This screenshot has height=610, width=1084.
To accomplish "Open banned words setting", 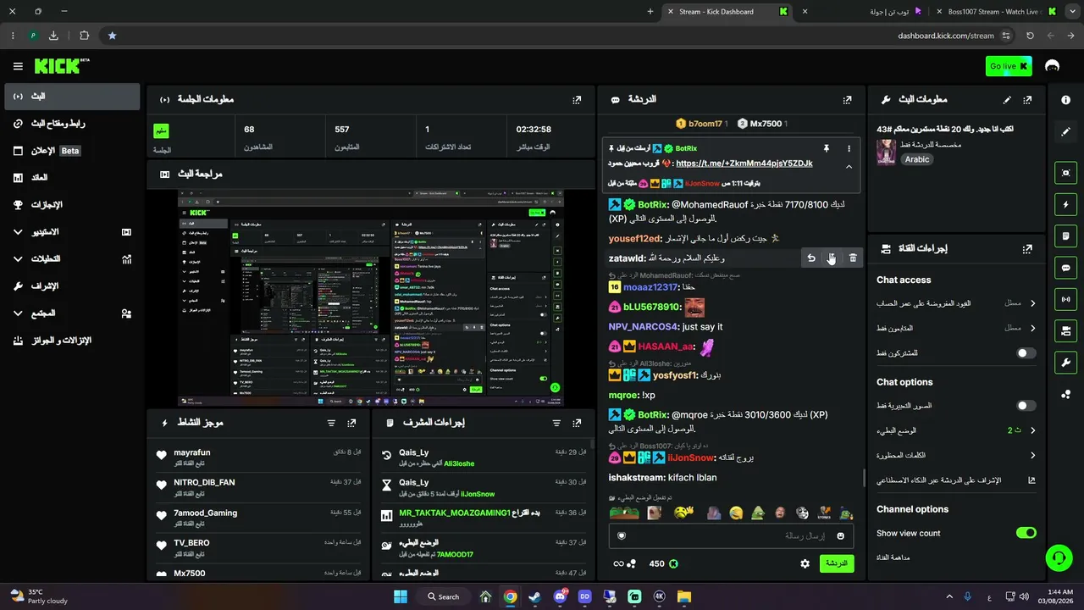I will pyautogui.click(x=956, y=456).
